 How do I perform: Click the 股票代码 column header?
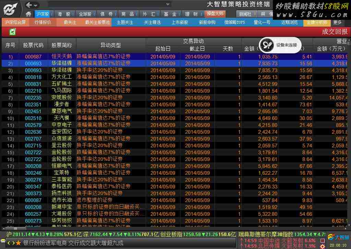(x=33, y=45)
